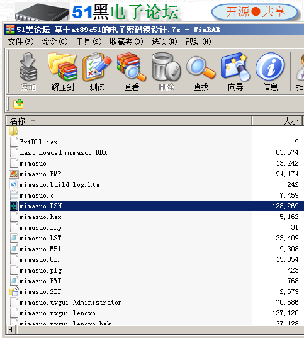Click size value 128,269
The height and width of the screenshot is (338, 304).
(x=286, y=206)
